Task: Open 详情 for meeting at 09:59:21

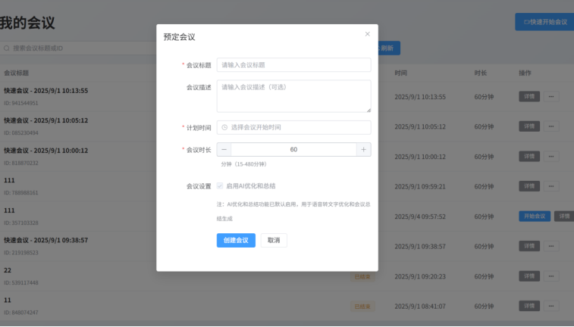Action: [529, 186]
